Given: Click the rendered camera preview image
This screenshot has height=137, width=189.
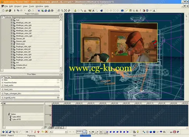Looking at the screenshot, I should [x=119, y=42].
